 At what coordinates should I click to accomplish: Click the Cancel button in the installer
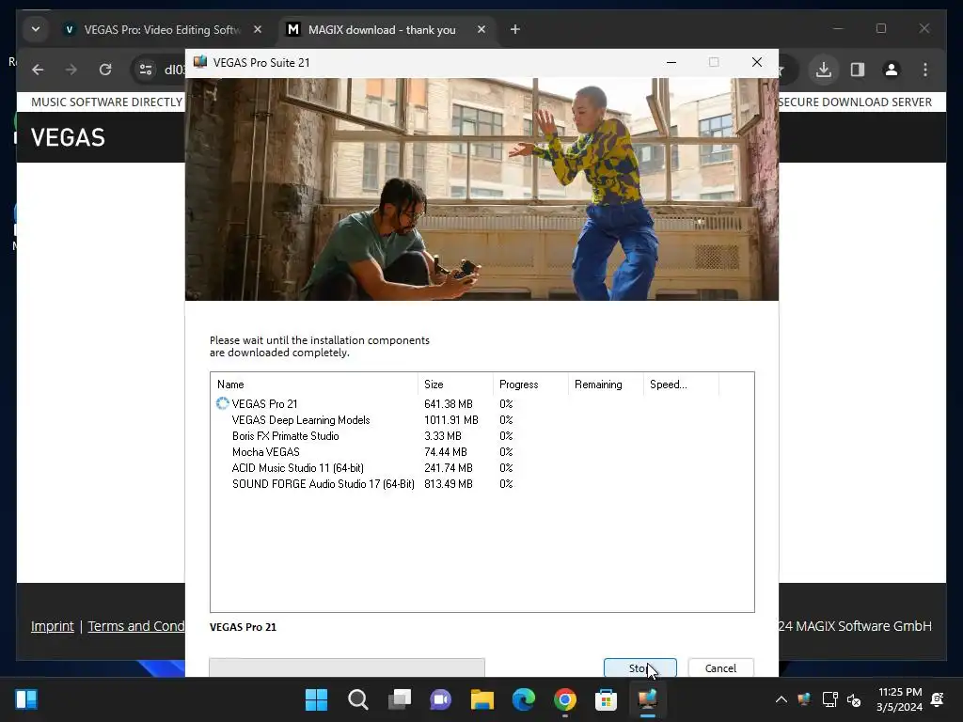point(720,667)
